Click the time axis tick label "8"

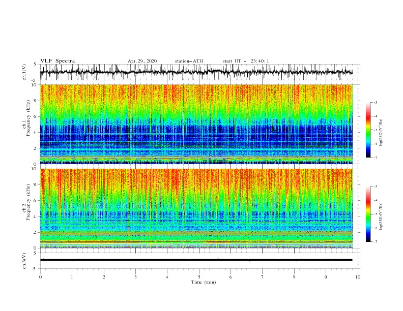294,277
